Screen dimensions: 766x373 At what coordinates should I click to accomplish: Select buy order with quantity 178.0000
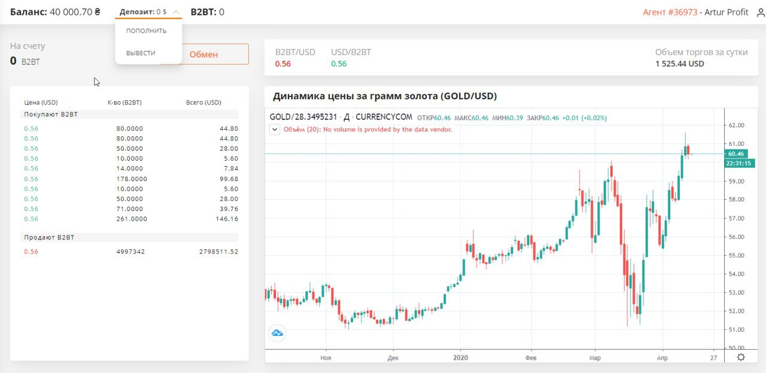point(131,179)
